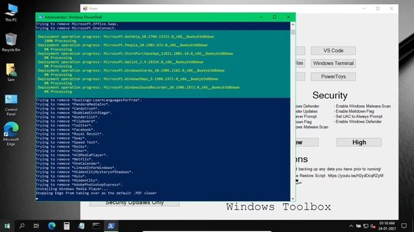Viewport: 414px width, 232px height.
Task: Click the Form window title icon
Action: click(85, 8)
